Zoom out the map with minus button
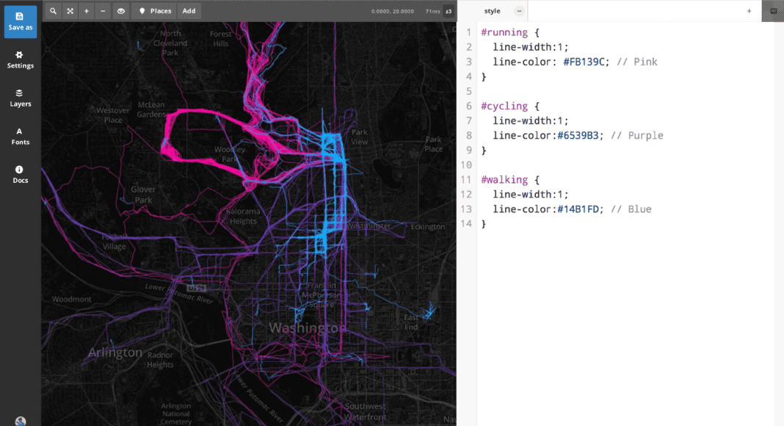Screen dimensions: 784x426 (x=103, y=11)
